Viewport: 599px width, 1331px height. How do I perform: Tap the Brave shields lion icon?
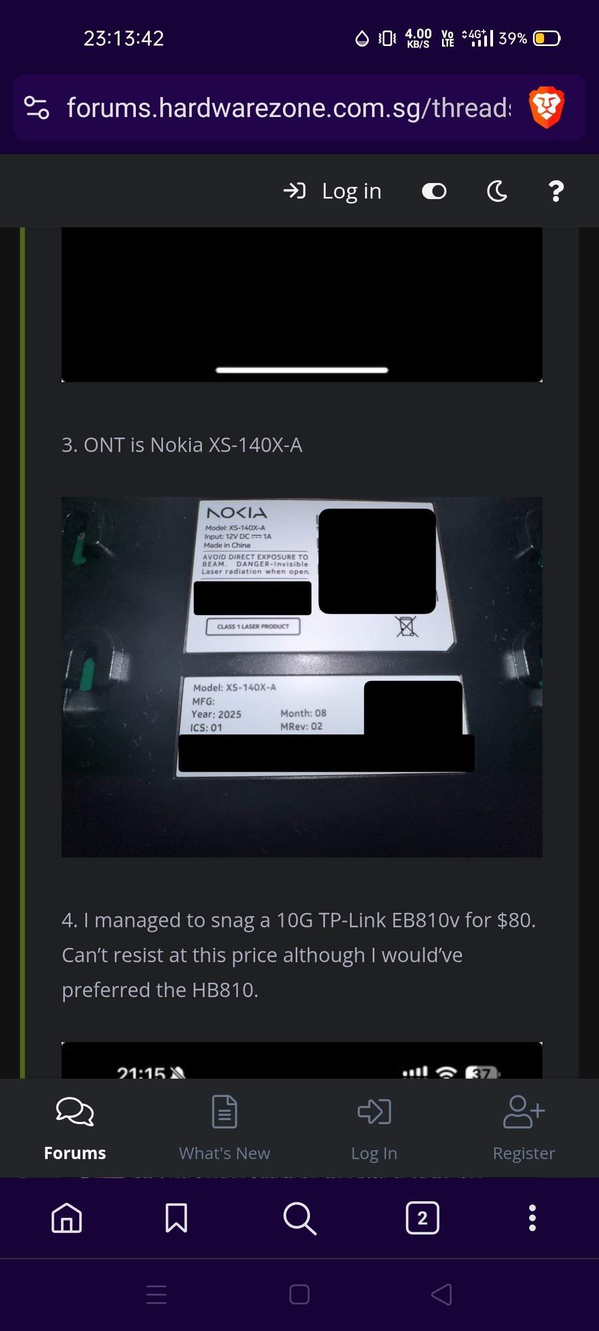click(x=547, y=107)
